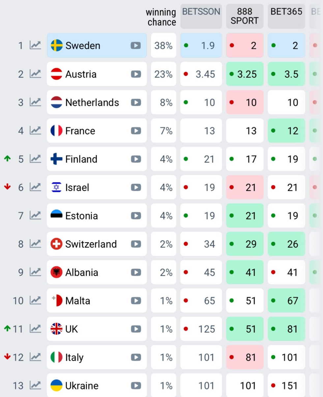Click the Estonia flag icon
This screenshot has width=323, height=397.
[56, 216]
